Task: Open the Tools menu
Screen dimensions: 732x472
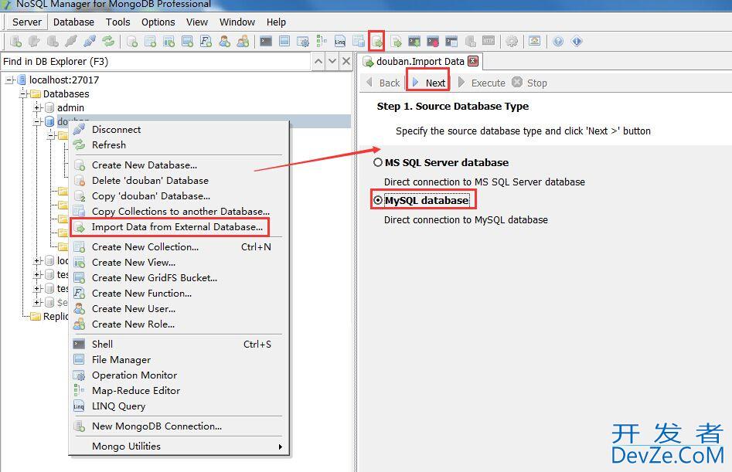Action: pyautogui.click(x=117, y=22)
